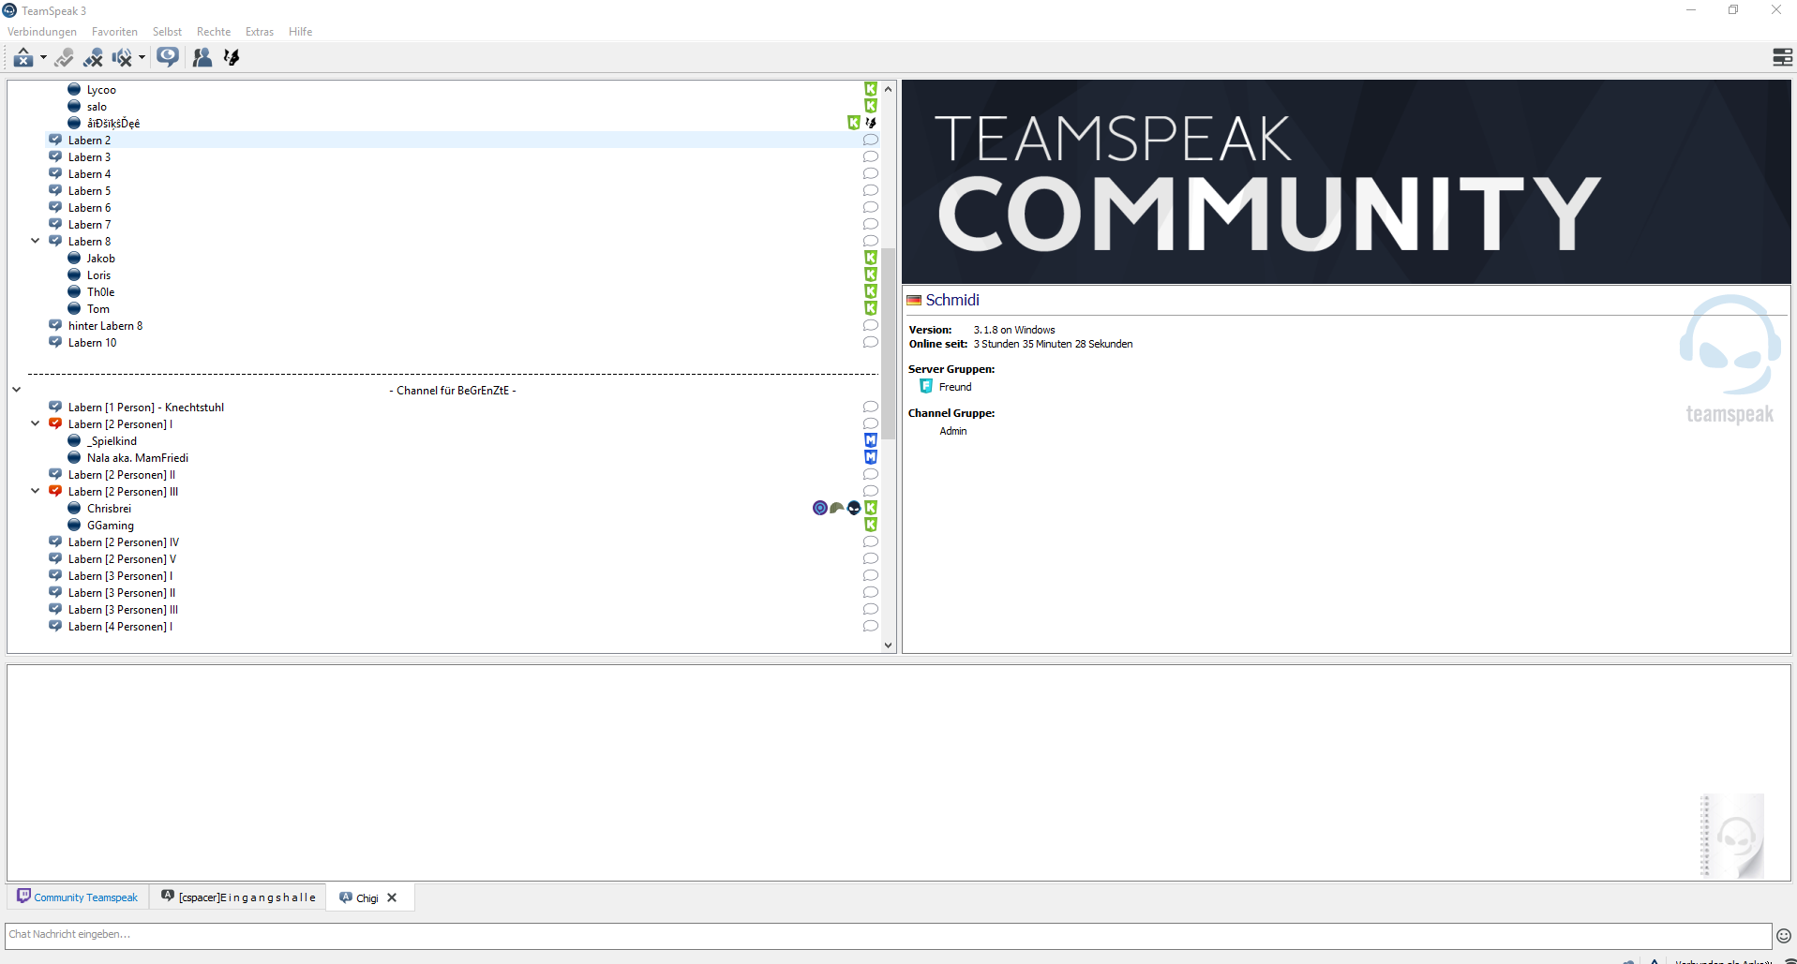Toggle subscribe to all channels icon
Screen dimensions: 1797x964
click(168, 58)
